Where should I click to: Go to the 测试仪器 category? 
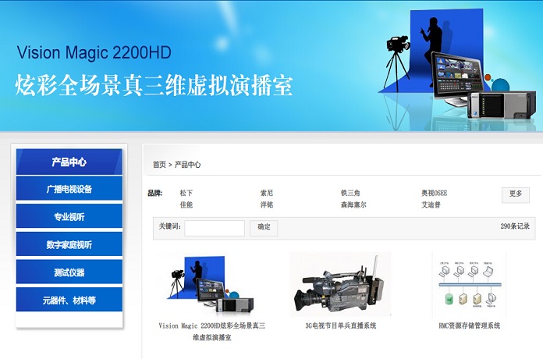tap(69, 272)
